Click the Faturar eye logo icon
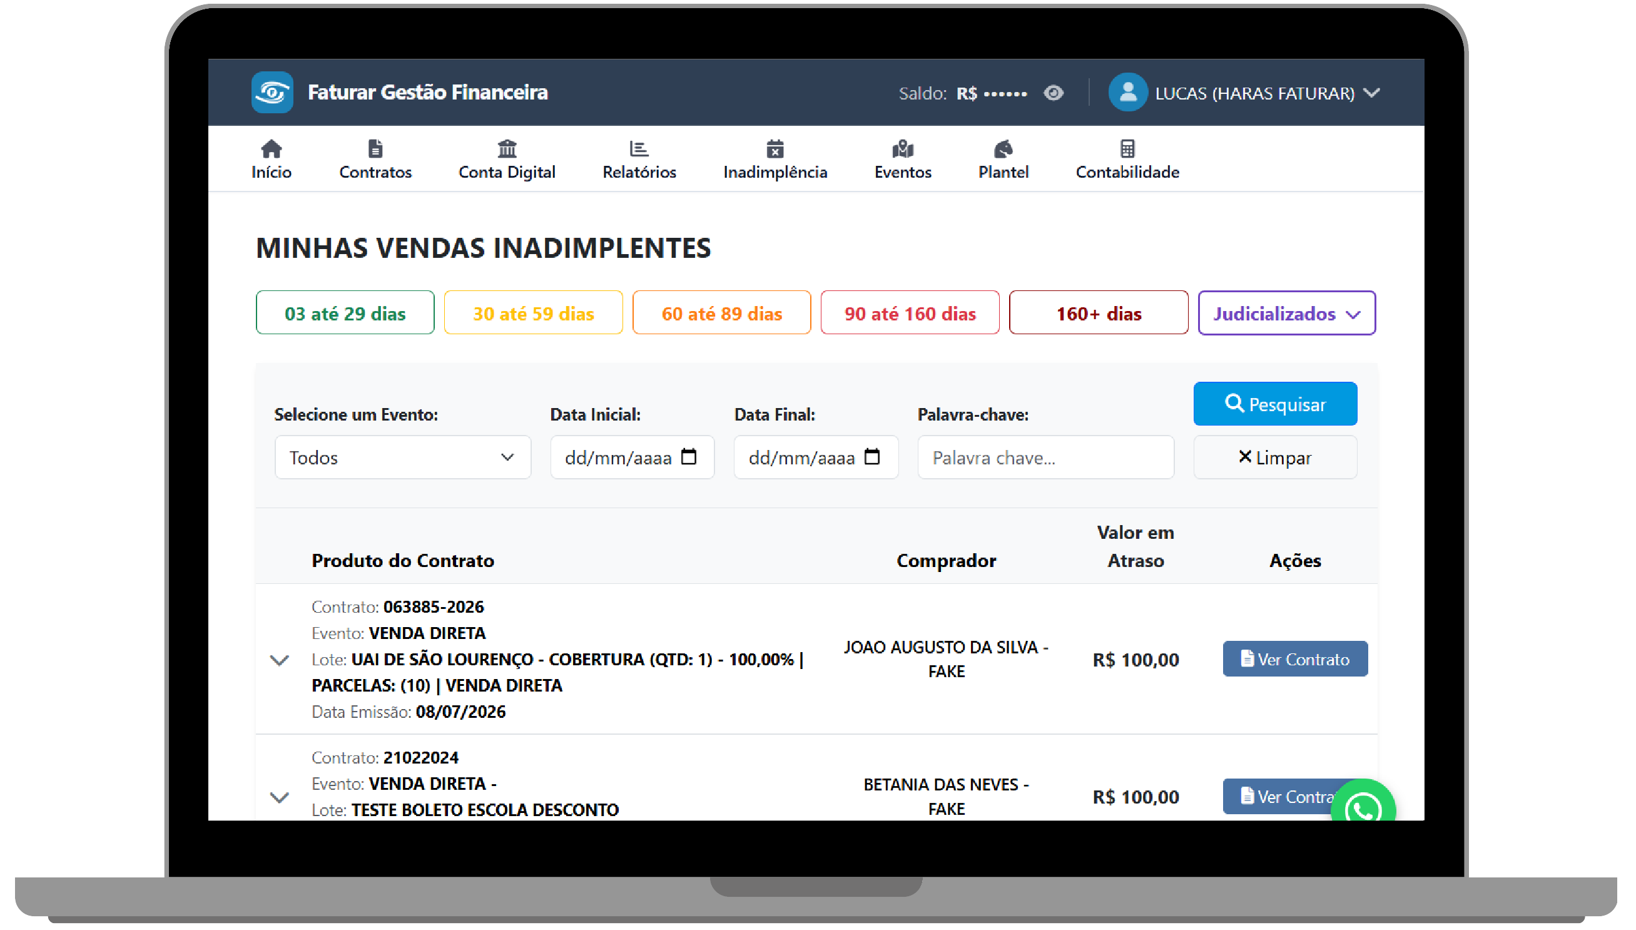The width and height of the screenshot is (1636, 930). [273, 93]
